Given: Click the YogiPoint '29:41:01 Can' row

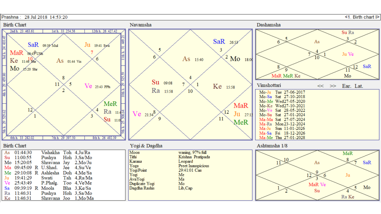Looking at the screenshot, I should click(x=166, y=170).
